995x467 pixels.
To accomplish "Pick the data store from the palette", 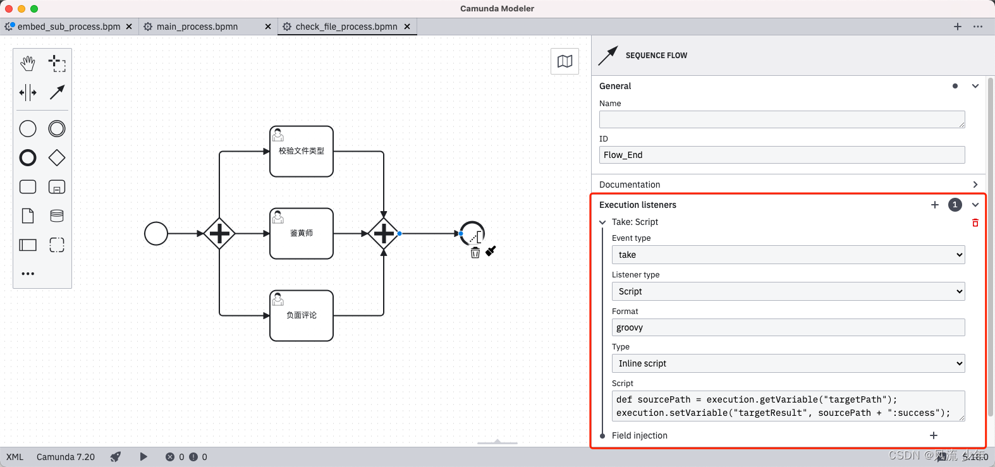I will tap(57, 216).
